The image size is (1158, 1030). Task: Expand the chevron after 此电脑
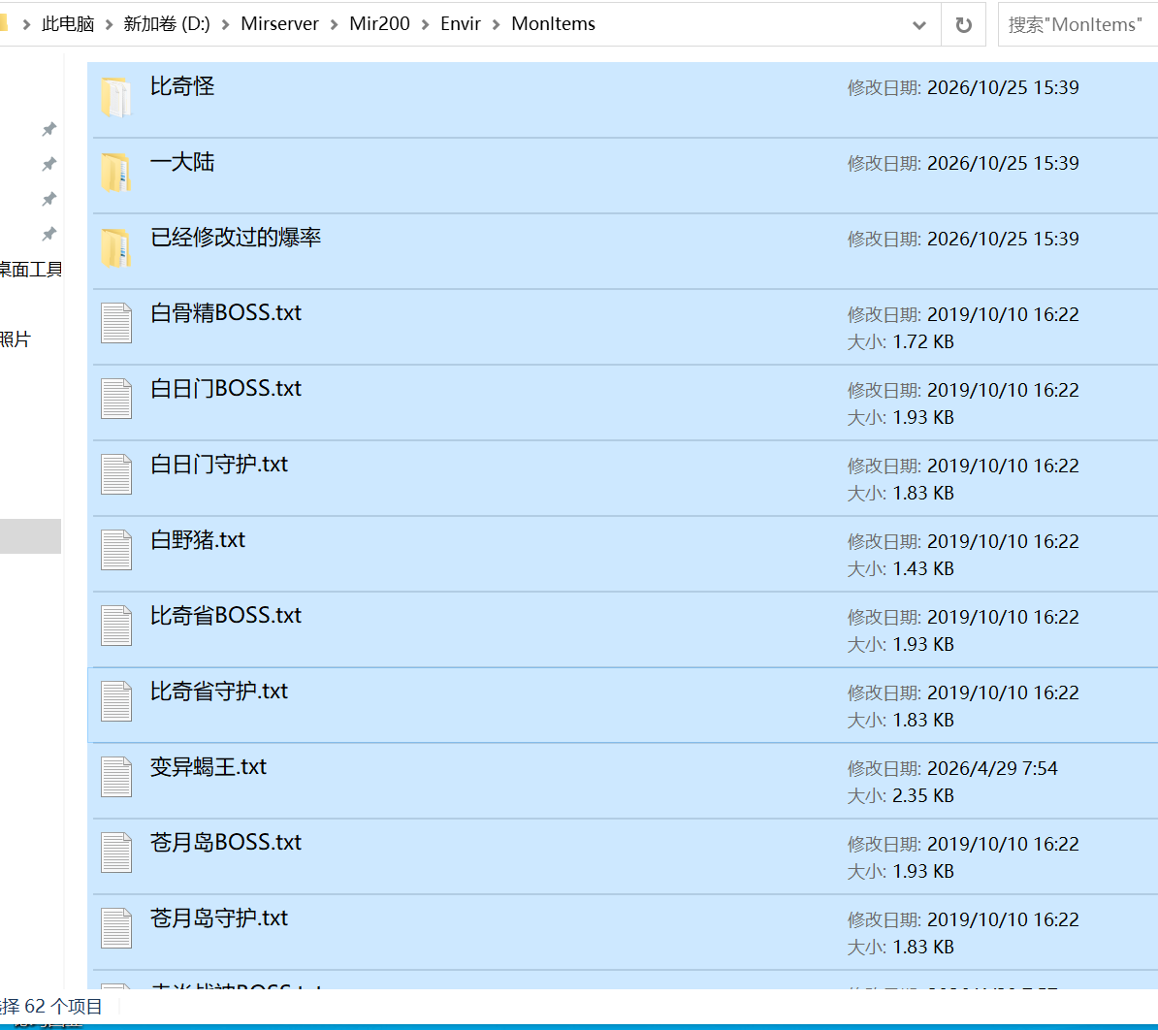pos(109,24)
